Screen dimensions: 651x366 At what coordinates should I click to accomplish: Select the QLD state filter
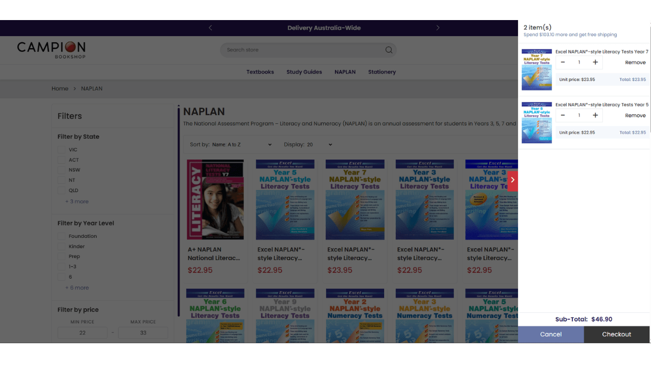tap(62, 190)
